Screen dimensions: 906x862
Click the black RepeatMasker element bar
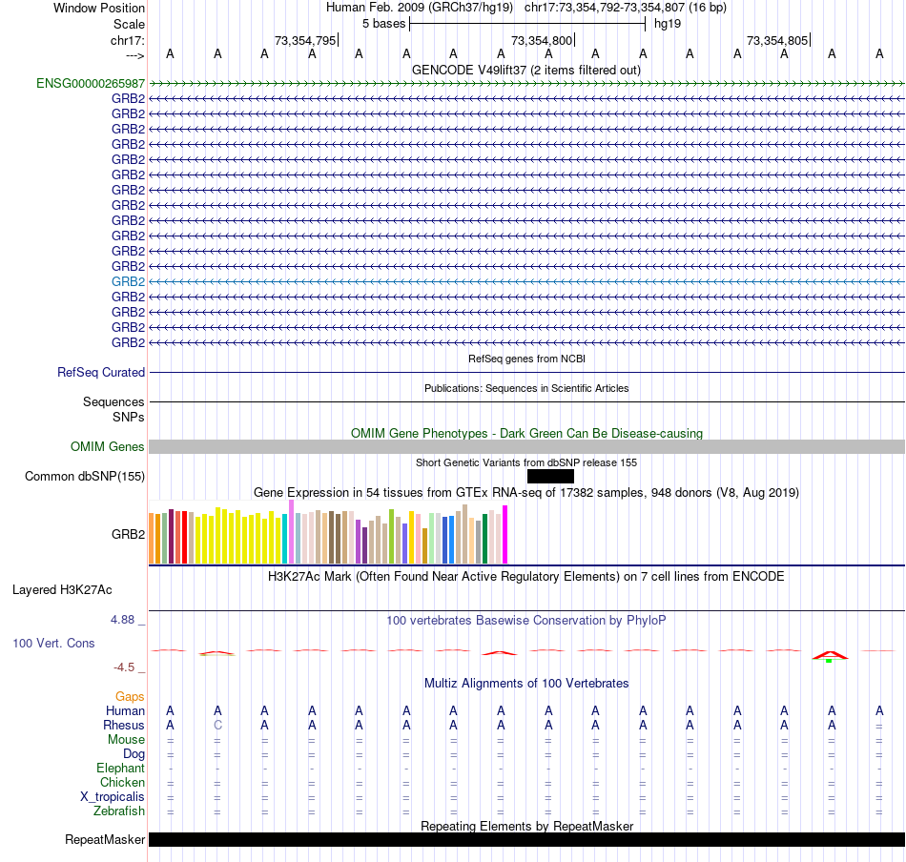[527, 839]
